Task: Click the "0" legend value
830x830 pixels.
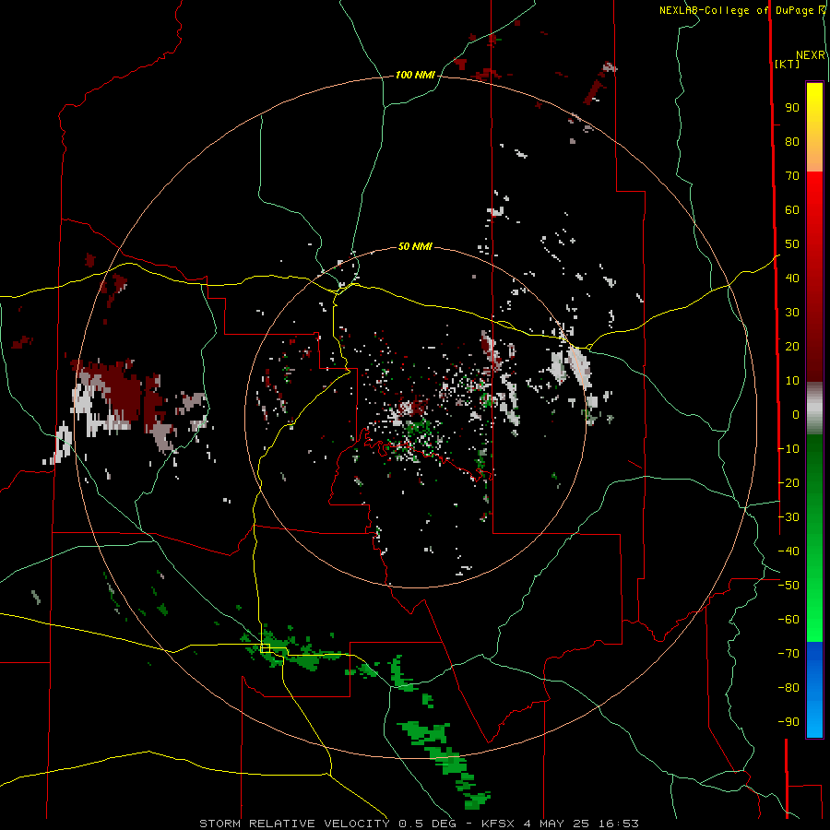Action: [796, 415]
